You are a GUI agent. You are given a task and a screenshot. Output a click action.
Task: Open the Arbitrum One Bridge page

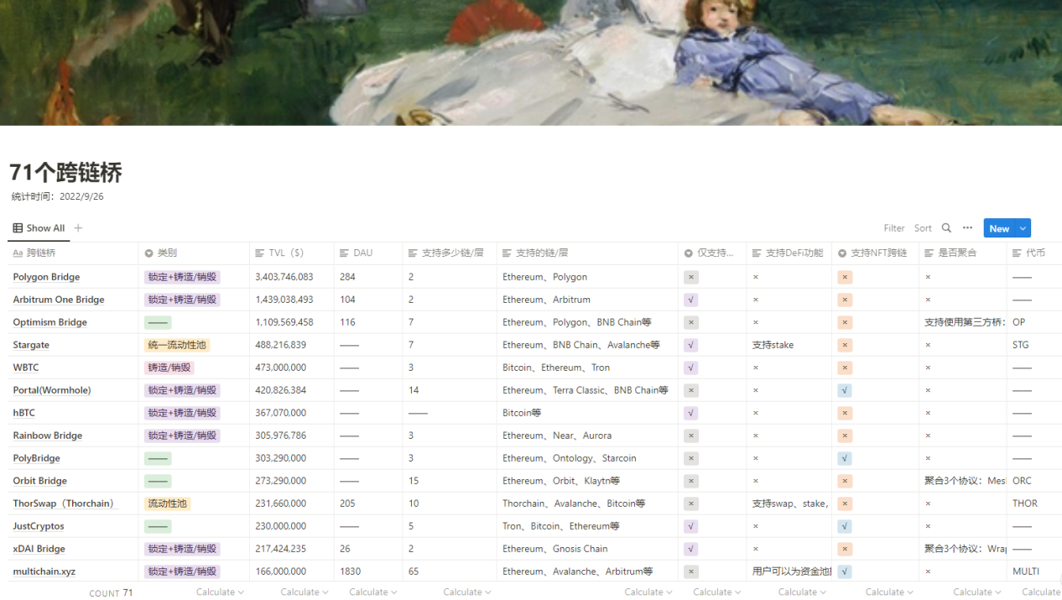click(59, 300)
